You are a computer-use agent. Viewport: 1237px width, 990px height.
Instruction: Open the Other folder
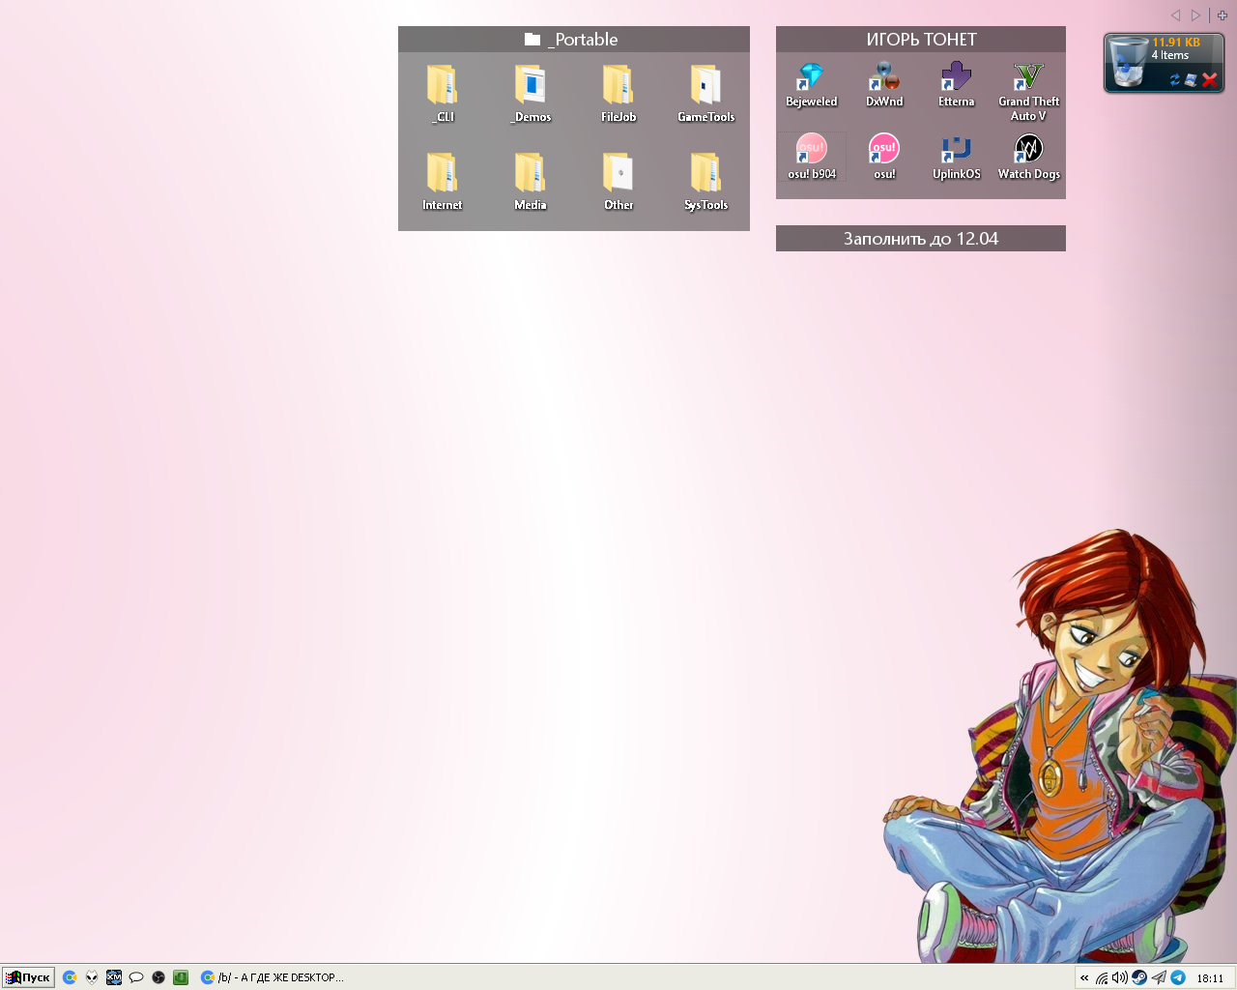(x=618, y=182)
